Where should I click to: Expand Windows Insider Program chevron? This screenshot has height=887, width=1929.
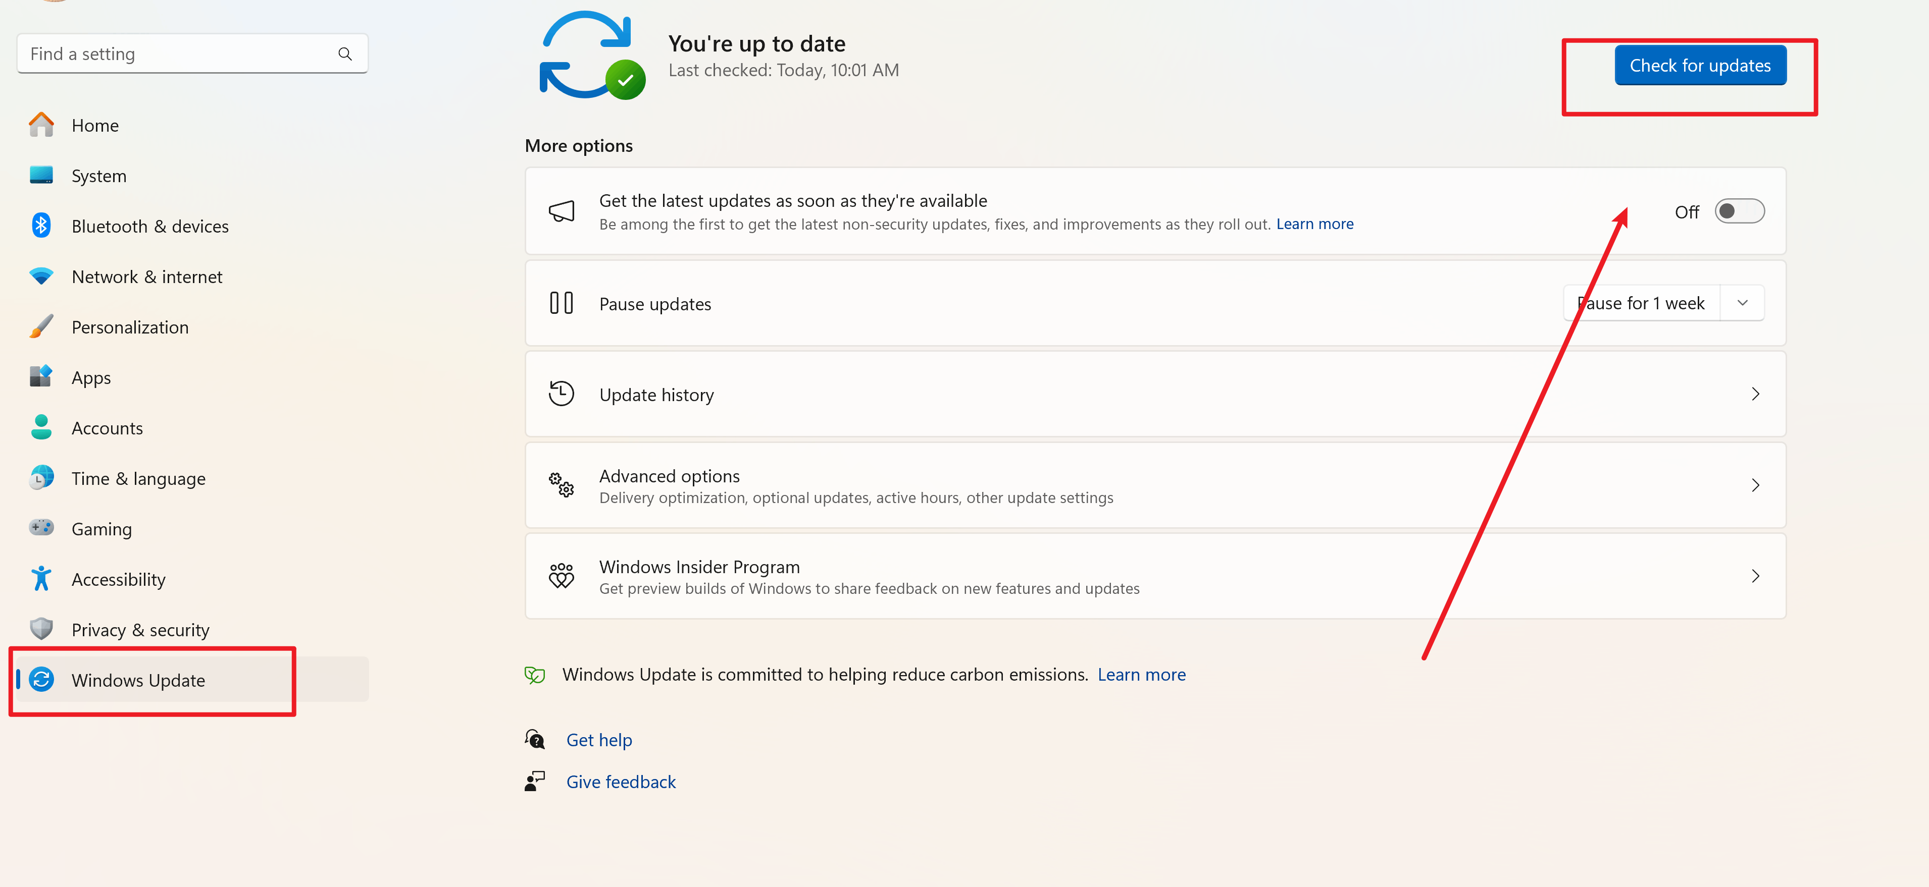pyautogui.click(x=1755, y=576)
